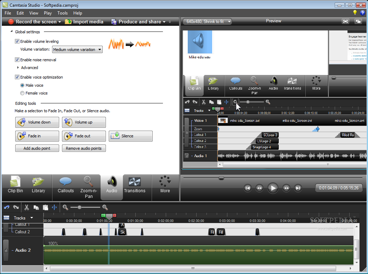Click the zoom-in magnifier in preview video toolbar
The height and width of the screenshot is (274, 368).
[x=268, y=102]
